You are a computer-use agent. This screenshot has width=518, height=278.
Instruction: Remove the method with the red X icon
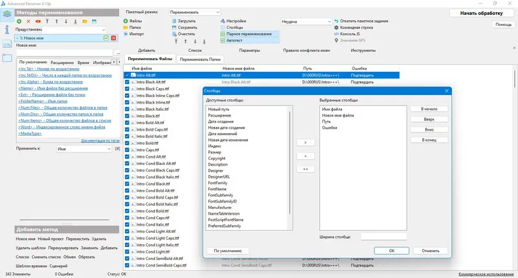pos(28,21)
